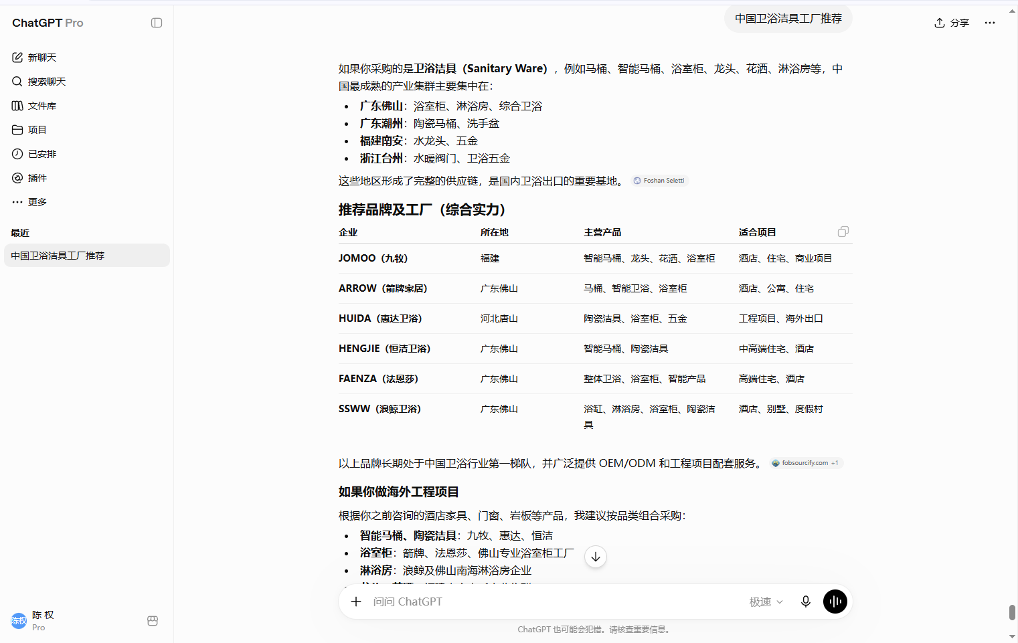Click the icon right of the account name
Screen dimensions: 1018x643
[x=153, y=621]
